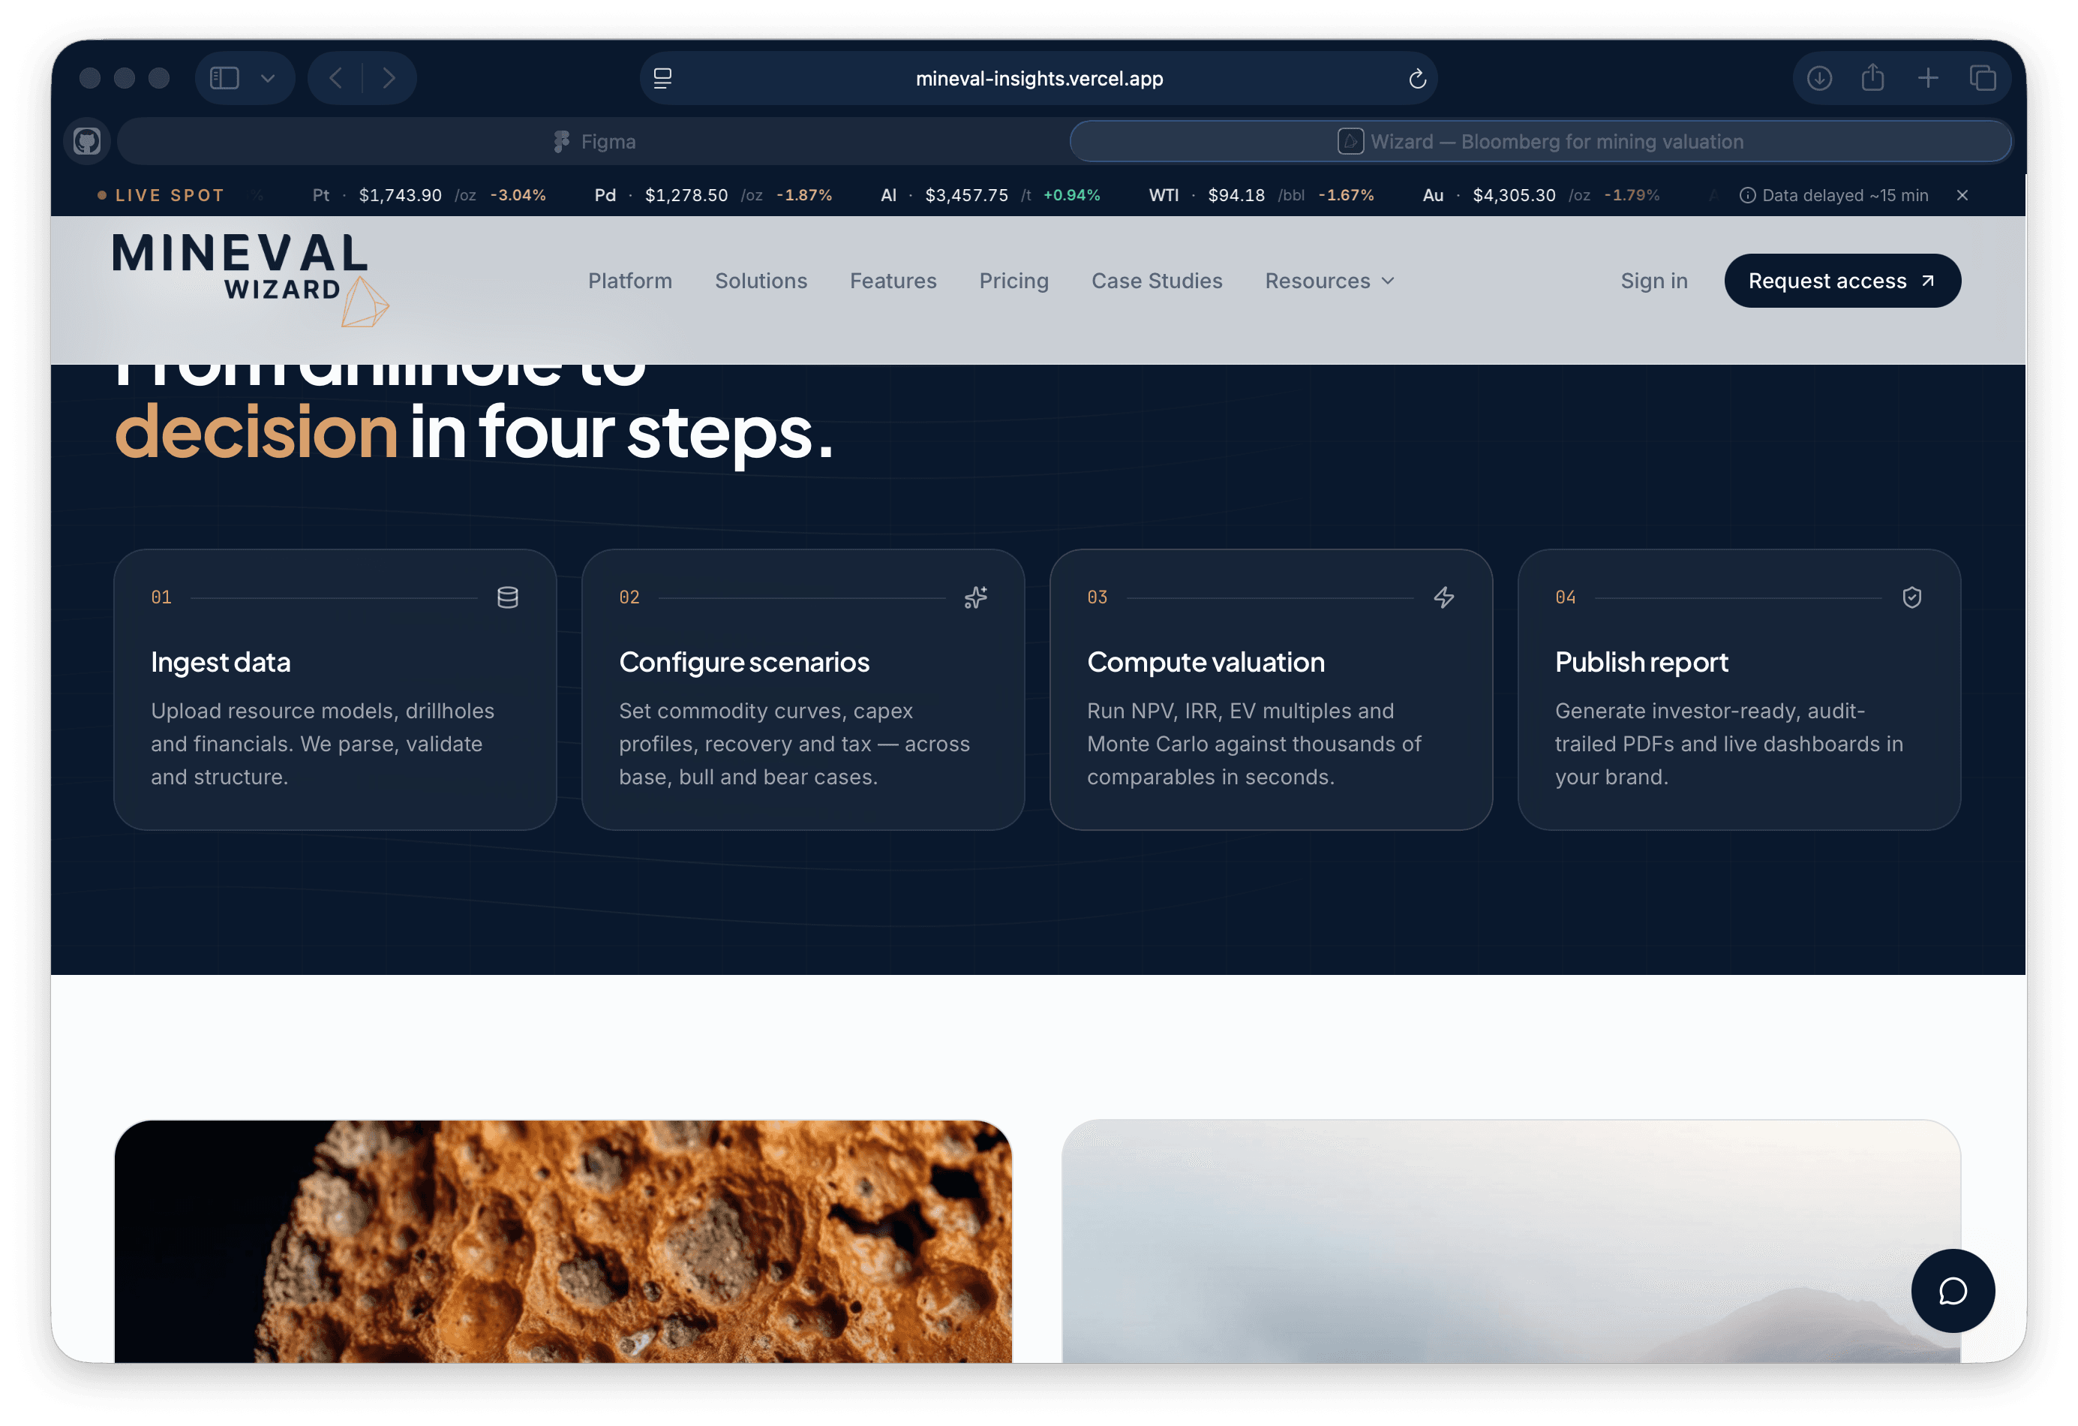The width and height of the screenshot is (2078, 1426).
Task: Open the sidebar options chevron dropdown
Action: pyautogui.click(x=267, y=79)
